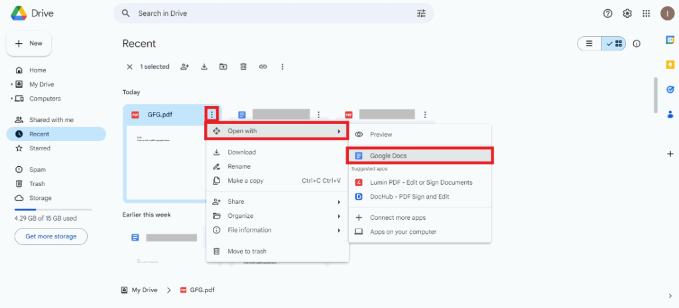This screenshot has width=679, height=308.
Task: Open the Google Tasks side panel icon
Action: [x=670, y=89]
